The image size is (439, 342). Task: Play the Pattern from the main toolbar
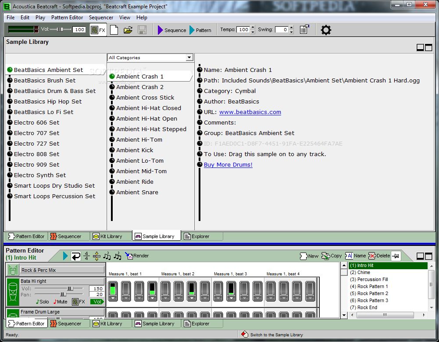(x=200, y=30)
